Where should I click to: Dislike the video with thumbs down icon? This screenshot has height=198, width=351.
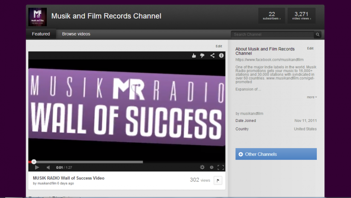click(202, 55)
